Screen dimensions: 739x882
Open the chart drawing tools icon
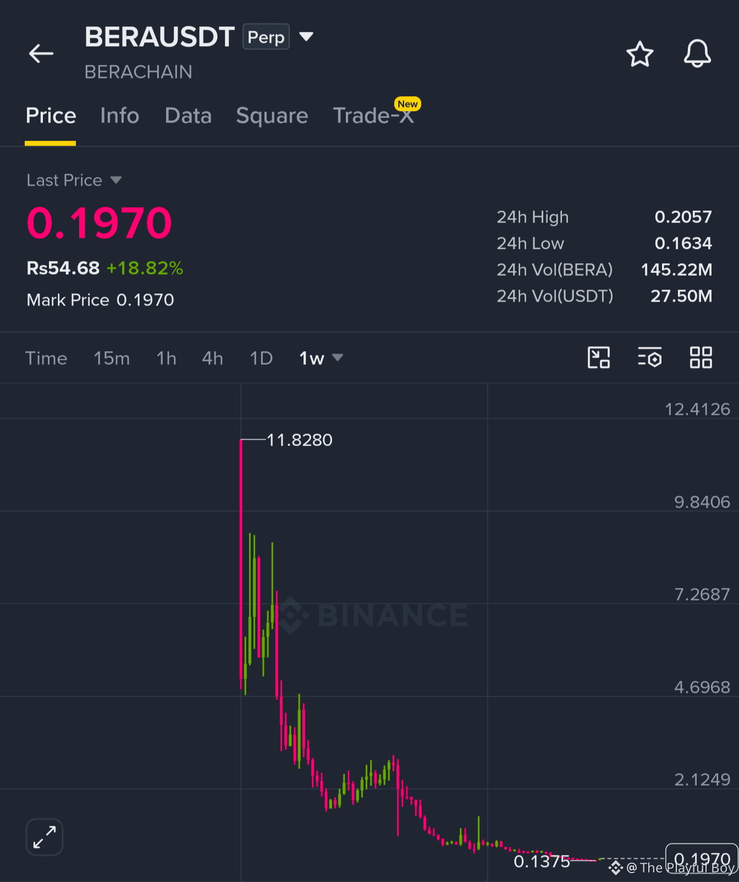click(x=599, y=358)
